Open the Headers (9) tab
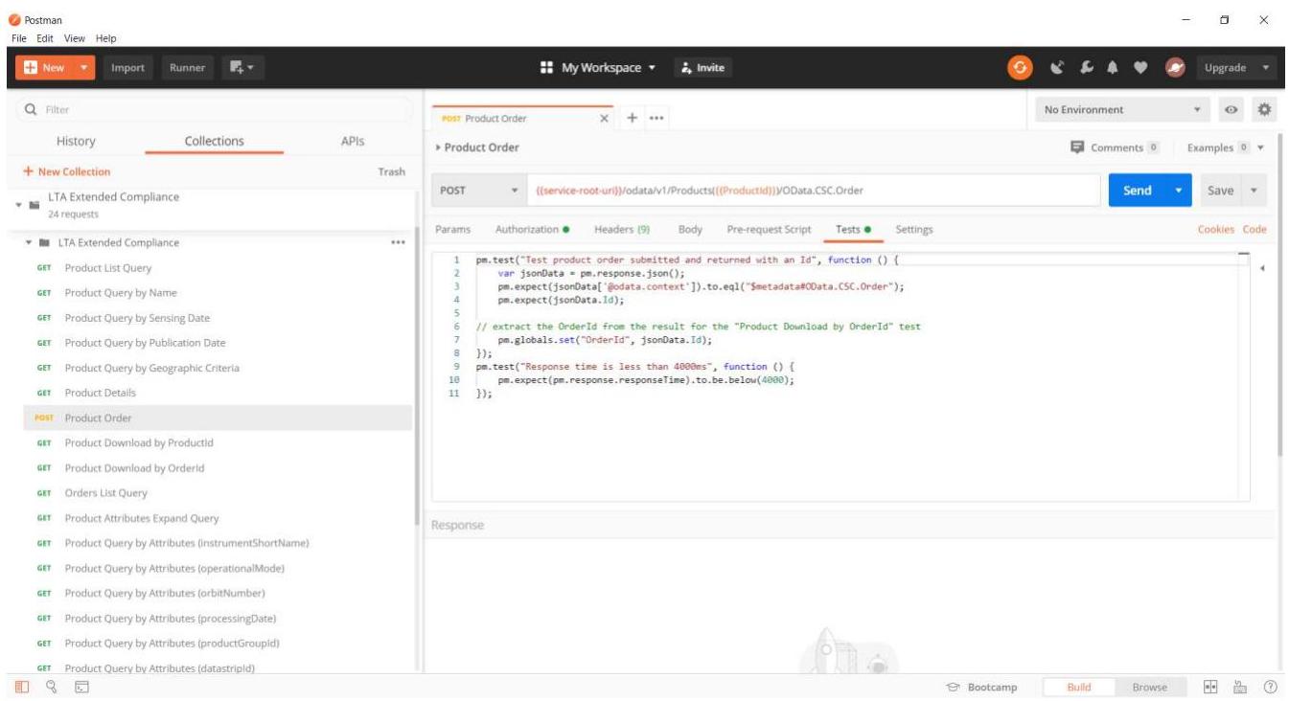The height and width of the screenshot is (701, 1289). click(x=622, y=230)
